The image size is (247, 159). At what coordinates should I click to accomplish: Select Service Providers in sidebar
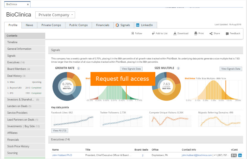25,113
